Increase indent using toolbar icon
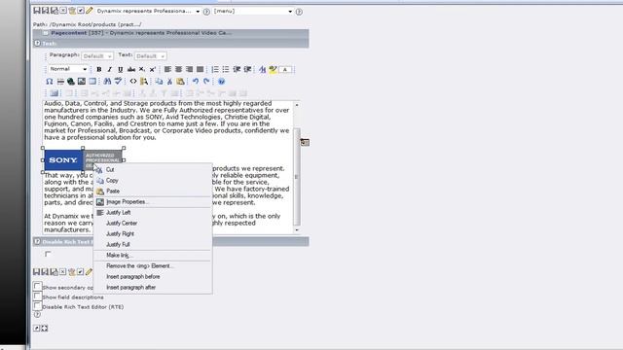Screen dimensions: 623x350 pyautogui.click(x=247, y=69)
